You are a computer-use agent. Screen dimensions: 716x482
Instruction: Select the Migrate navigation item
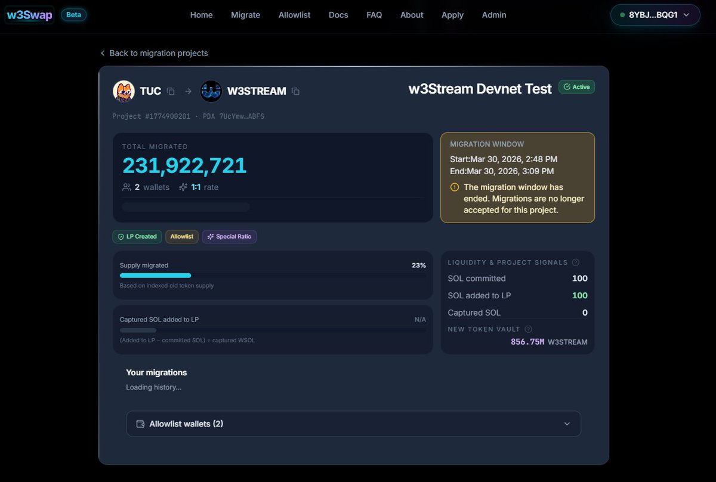click(x=245, y=15)
